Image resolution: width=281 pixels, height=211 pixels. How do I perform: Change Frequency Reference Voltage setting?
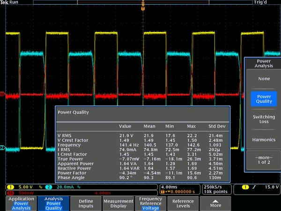point(151,203)
